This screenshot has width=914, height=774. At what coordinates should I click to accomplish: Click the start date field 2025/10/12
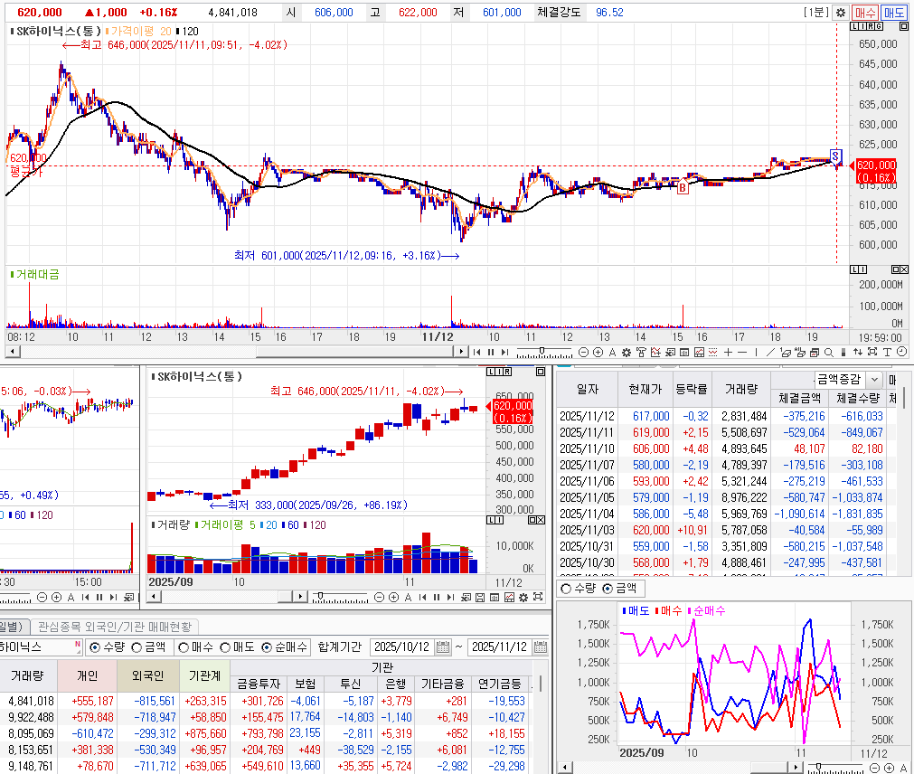(402, 647)
